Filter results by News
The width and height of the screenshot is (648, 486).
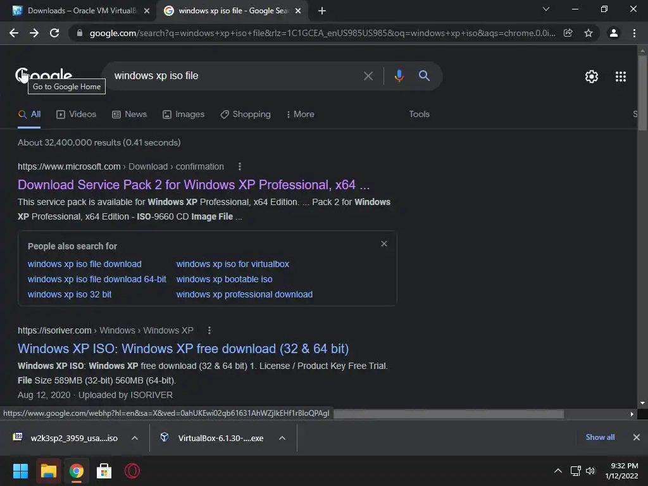click(x=129, y=115)
